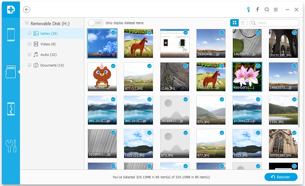Image resolution: width=305 pixels, height=186 pixels.
Task: Click the key registration icon
Action: [x=249, y=10]
